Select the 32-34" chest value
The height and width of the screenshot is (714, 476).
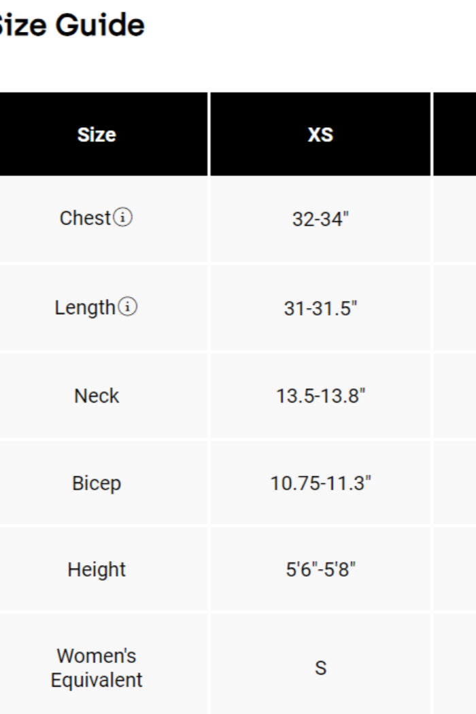point(320,220)
